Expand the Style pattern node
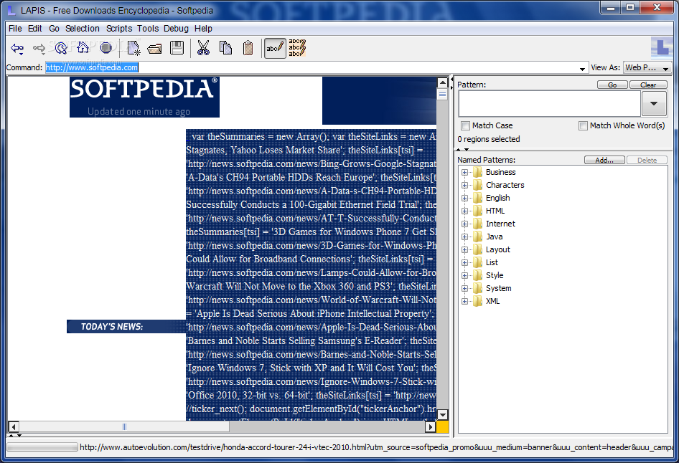This screenshot has height=463, width=679. point(464,276)
